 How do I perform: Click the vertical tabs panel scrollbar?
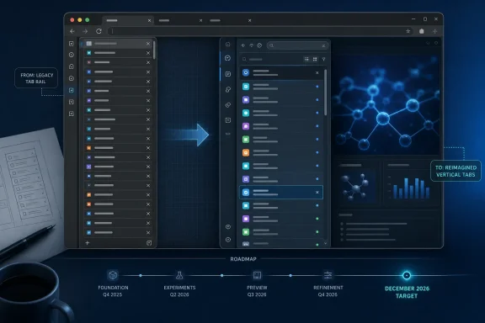(x=325, y=93)
